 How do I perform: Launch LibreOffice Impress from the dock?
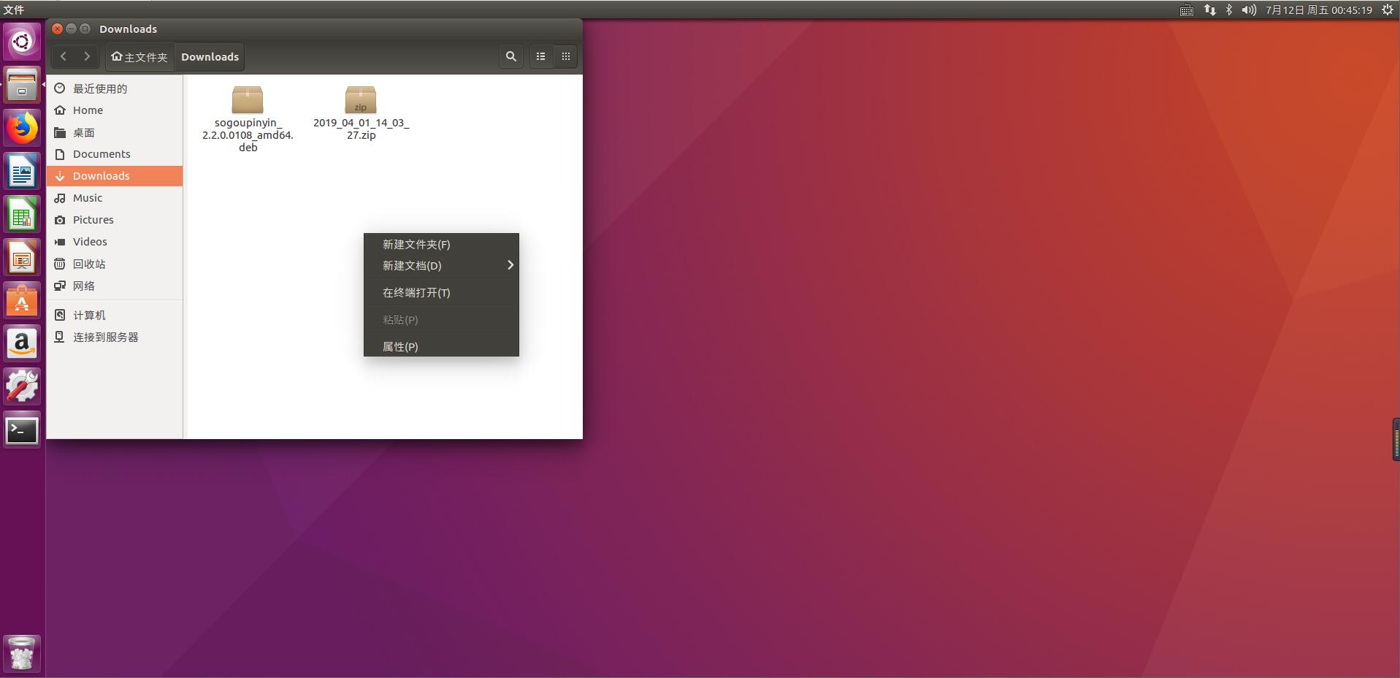[x=22, y=257]
